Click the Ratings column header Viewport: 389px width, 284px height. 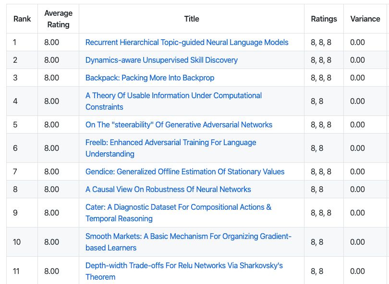click(x=324, y=19)
